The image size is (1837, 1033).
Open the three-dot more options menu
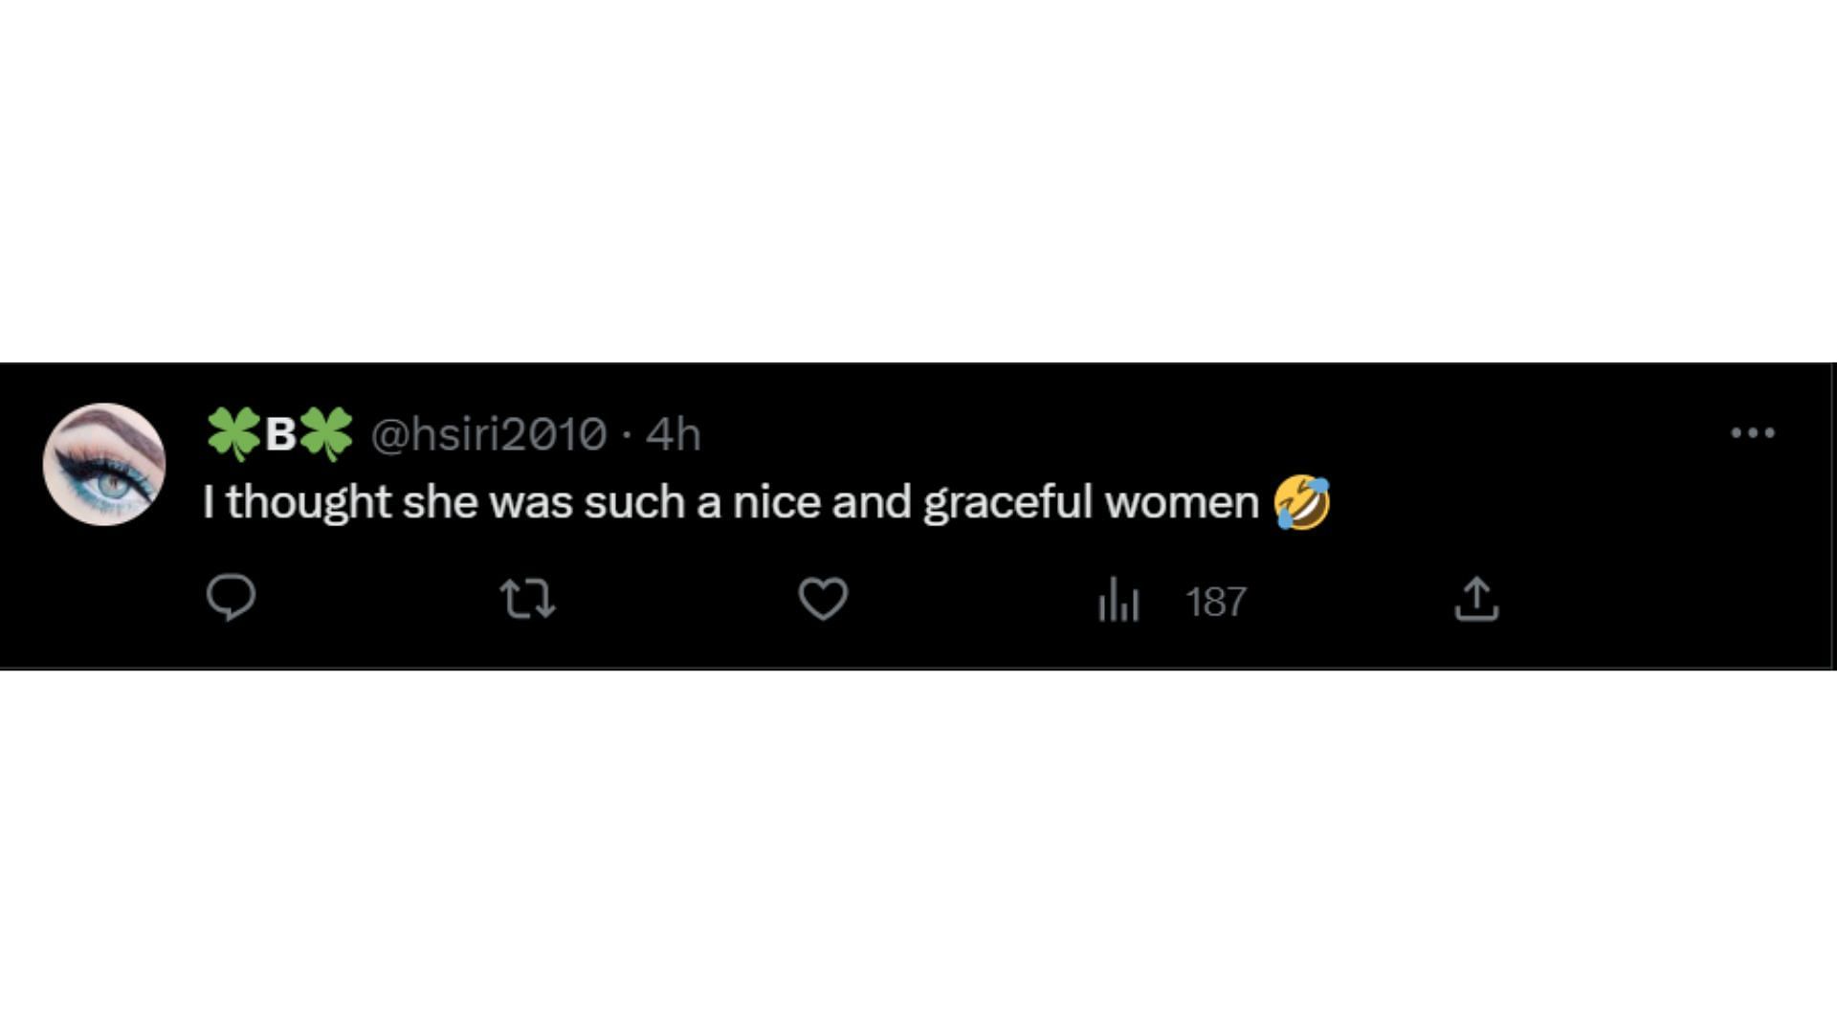[1753, 433]
